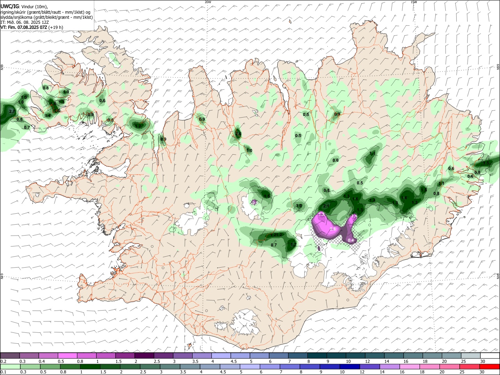Click the '20W' longitude label
500x375 pixels.
click(208, 2)
